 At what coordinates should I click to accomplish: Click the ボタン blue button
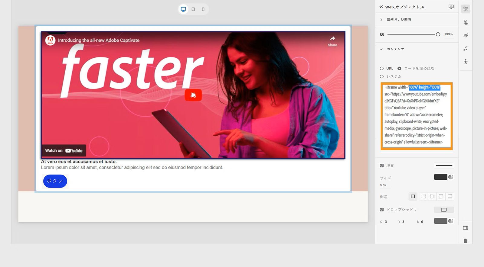pyautogui.click(x=55, y=181)
